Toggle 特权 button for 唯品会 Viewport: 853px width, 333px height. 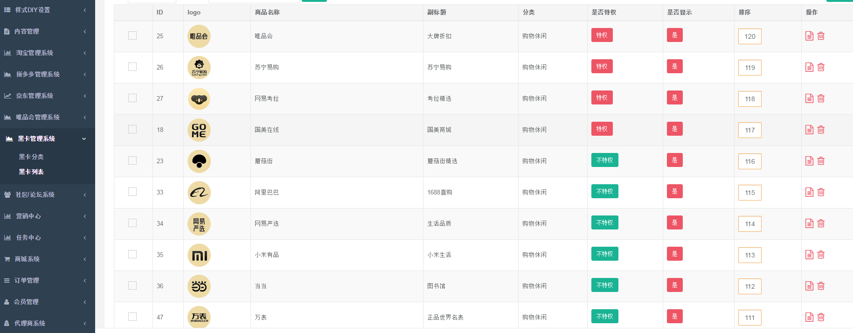(x=602, y=35)
